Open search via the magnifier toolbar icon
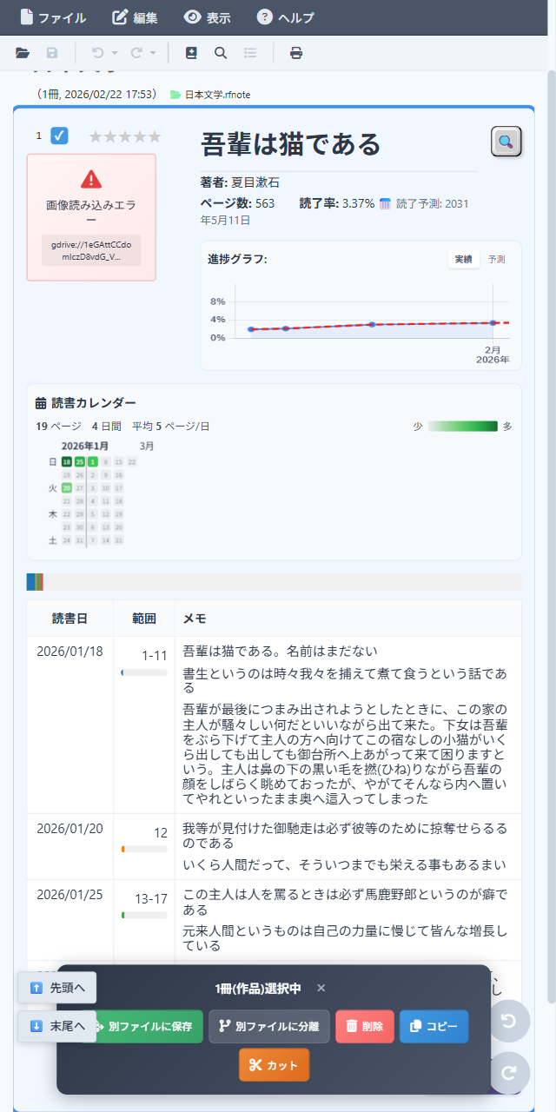Viewport: 556px width, 1112px height. click(221, 52)
